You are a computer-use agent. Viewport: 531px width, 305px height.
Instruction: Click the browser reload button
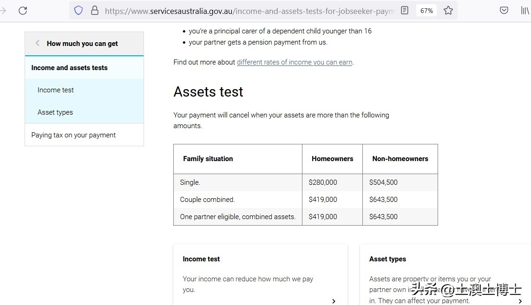coord(23,10)
